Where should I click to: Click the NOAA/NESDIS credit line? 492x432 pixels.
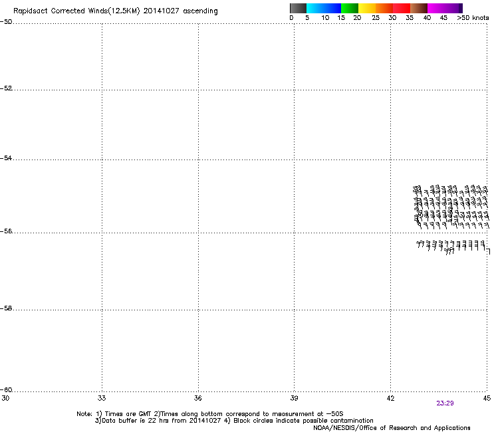click(x=392, y=428)
